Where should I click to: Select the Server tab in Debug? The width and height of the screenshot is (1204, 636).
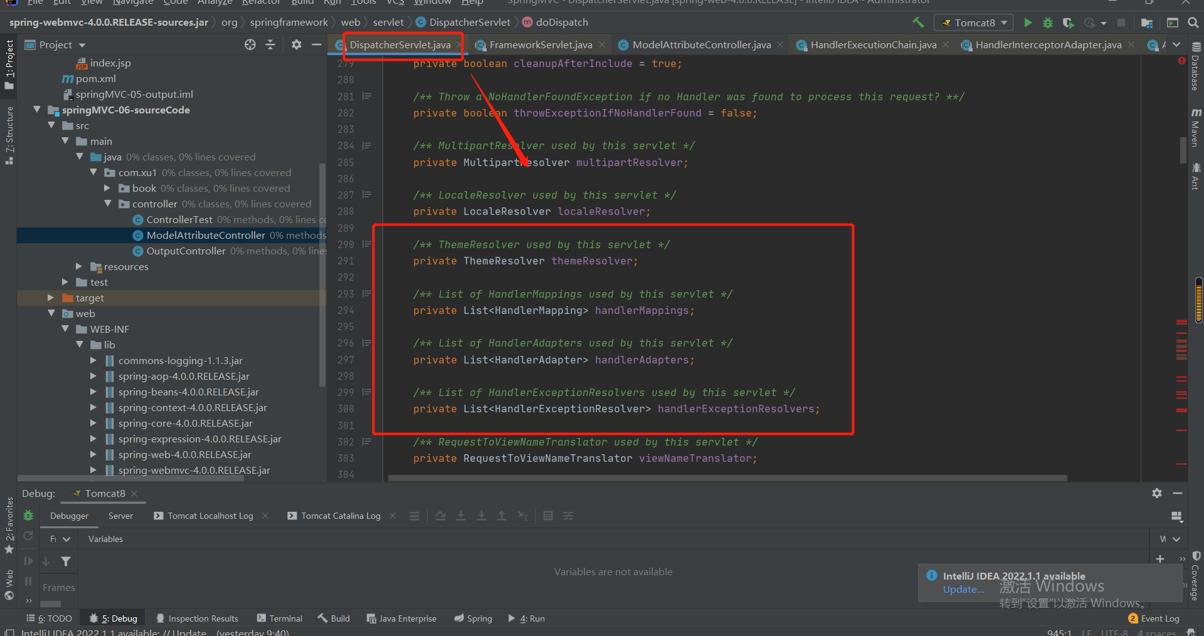(120, 516)
